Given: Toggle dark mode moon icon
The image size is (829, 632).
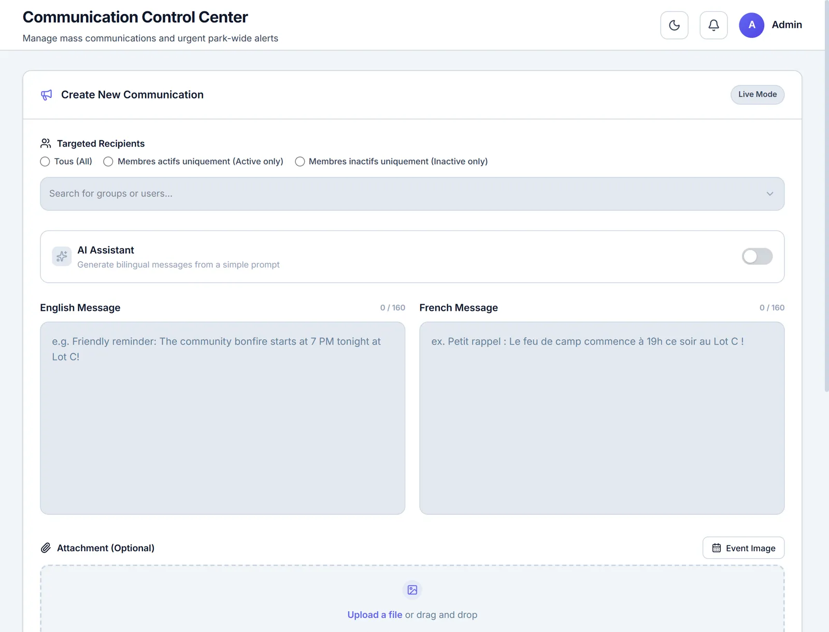Looking at the screenshot, I should (674, 25).
